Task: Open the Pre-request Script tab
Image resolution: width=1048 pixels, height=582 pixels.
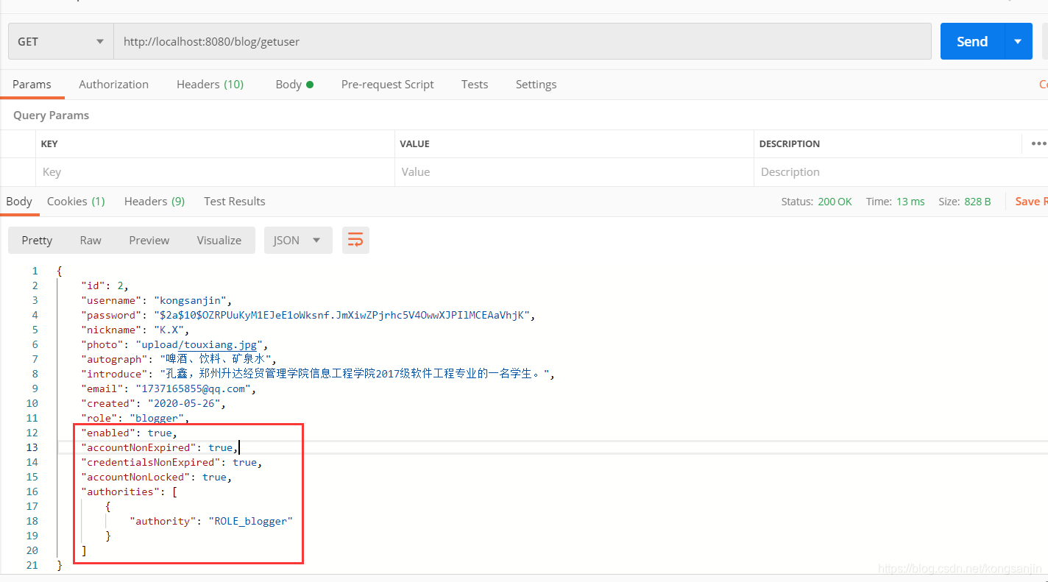Action: pos(387,85)
